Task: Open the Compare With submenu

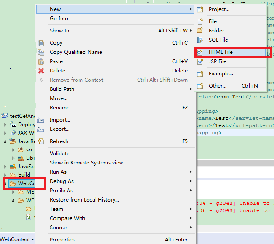Action: point(115,218)
